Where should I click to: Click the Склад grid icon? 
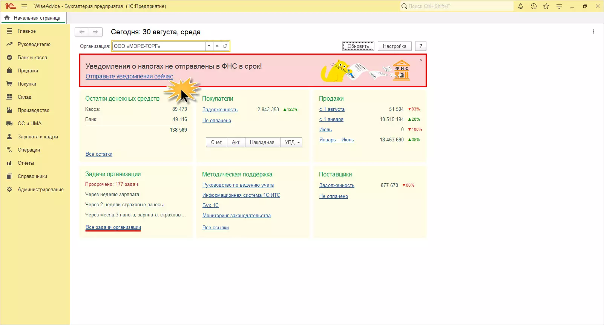(9, 97)
